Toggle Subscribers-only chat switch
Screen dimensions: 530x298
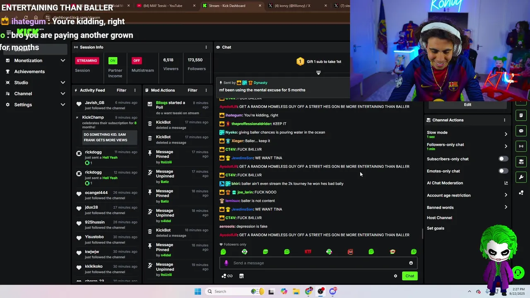503,159
